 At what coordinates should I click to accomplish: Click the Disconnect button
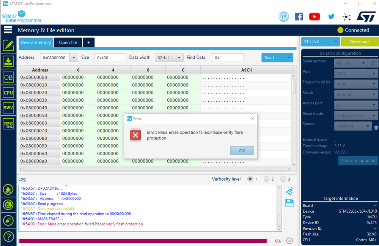click(x=360, y=42)
